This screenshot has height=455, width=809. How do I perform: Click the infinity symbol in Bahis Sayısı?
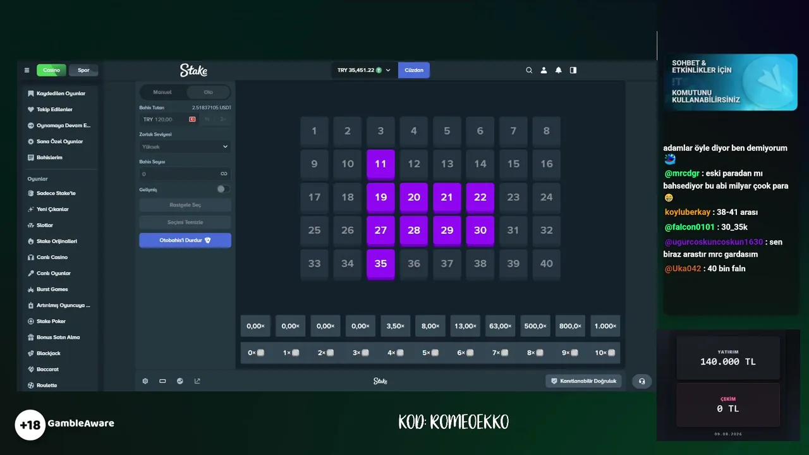(x=224, y=174)
